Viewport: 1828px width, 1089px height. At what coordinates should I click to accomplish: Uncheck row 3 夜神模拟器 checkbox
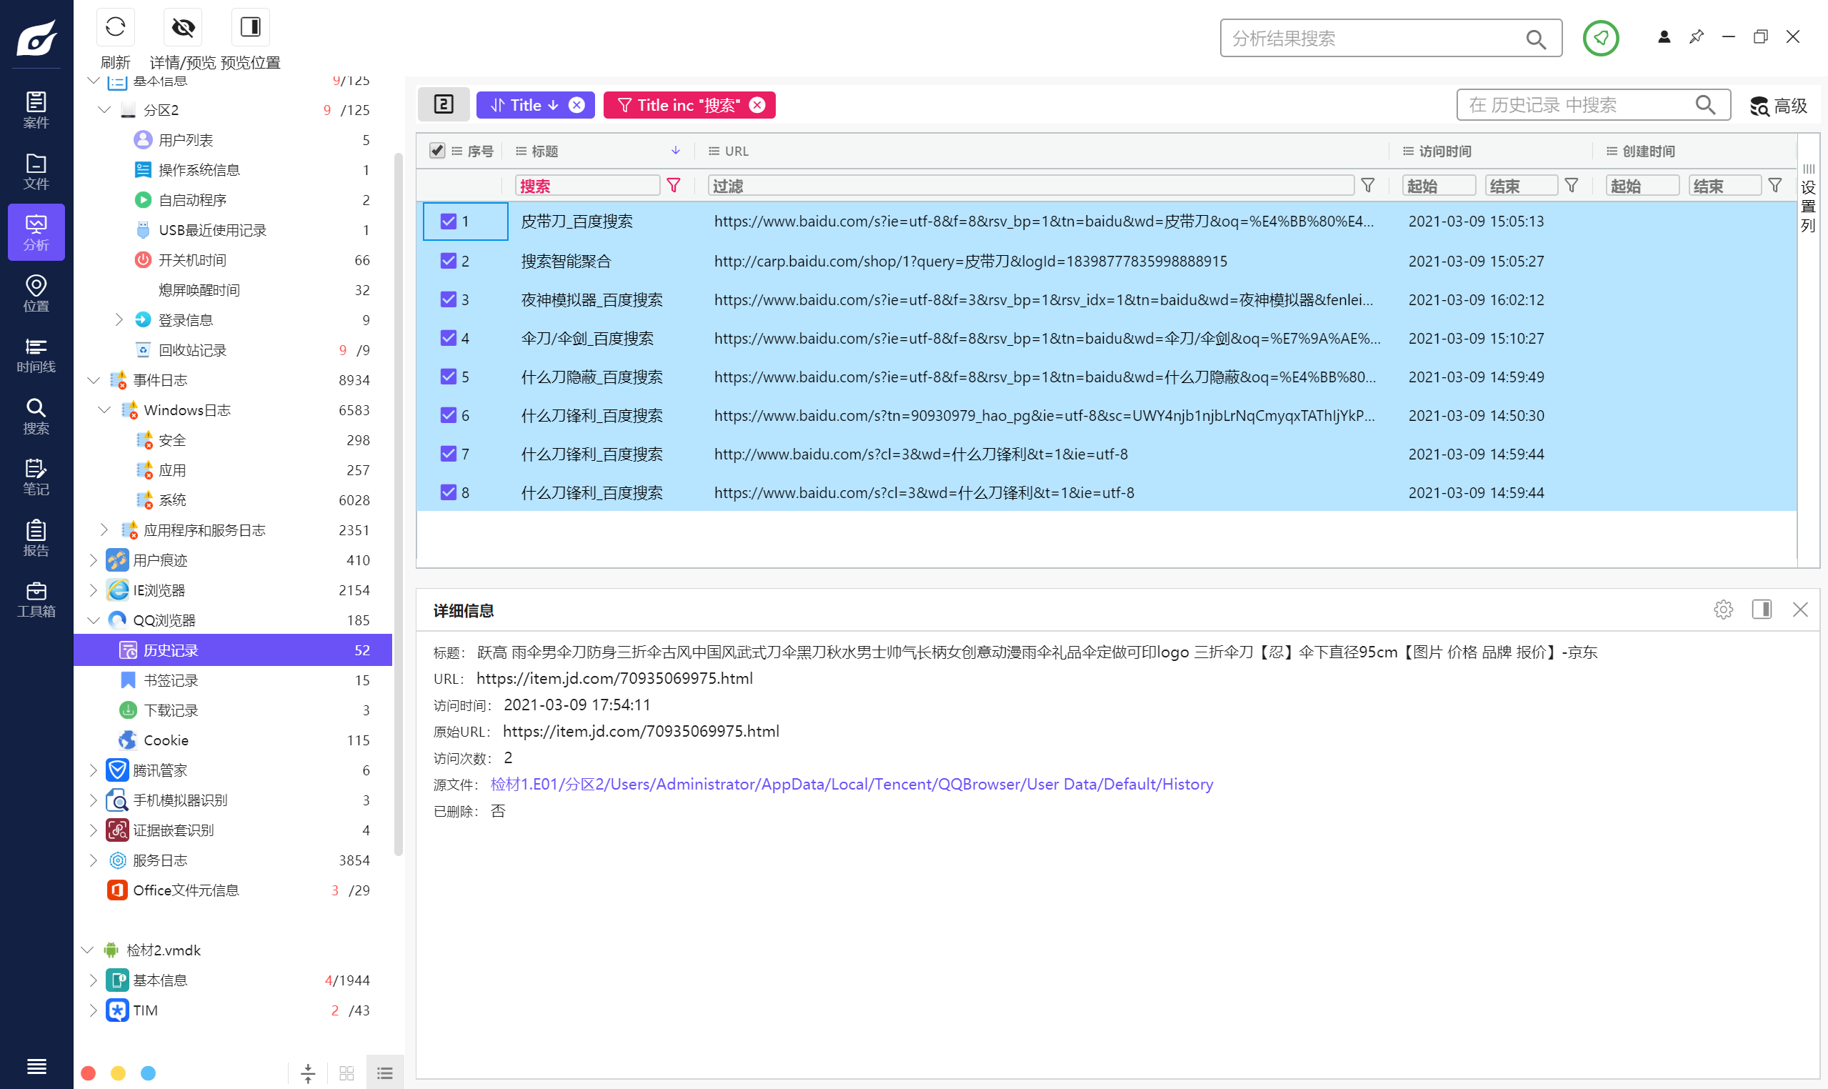448,299
